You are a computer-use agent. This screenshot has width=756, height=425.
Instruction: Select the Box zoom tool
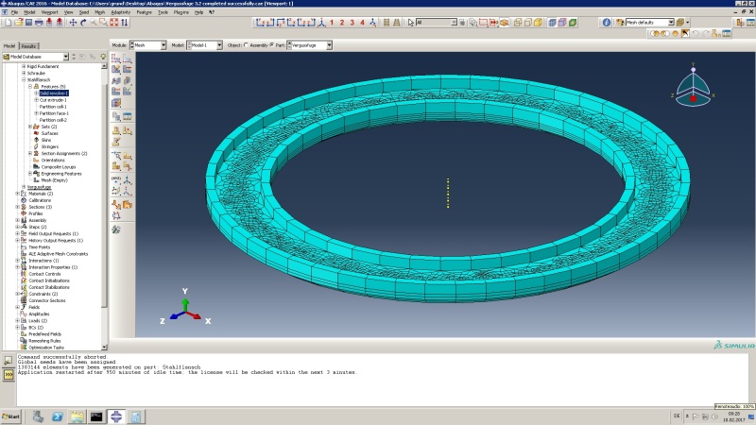point(103,23)
